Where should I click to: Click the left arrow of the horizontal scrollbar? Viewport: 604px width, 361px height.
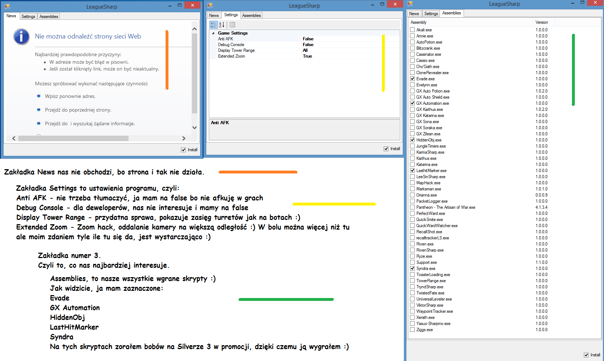click(14, 138)
